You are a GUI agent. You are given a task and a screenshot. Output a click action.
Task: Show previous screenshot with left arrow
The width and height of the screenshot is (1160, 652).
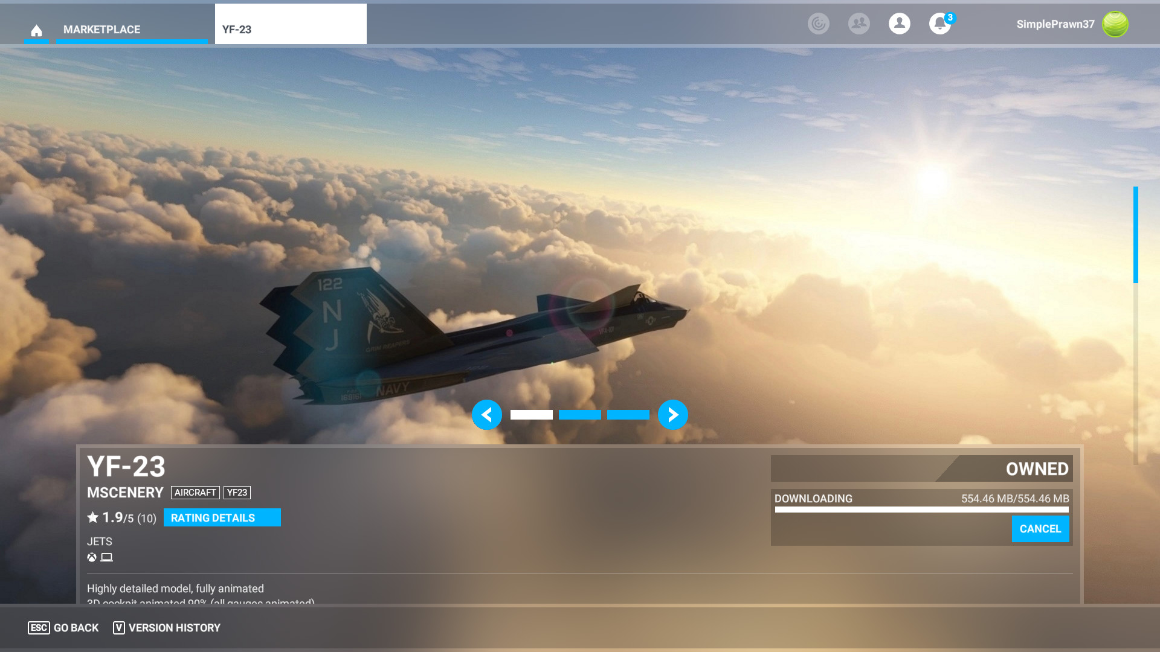[487, 415]
